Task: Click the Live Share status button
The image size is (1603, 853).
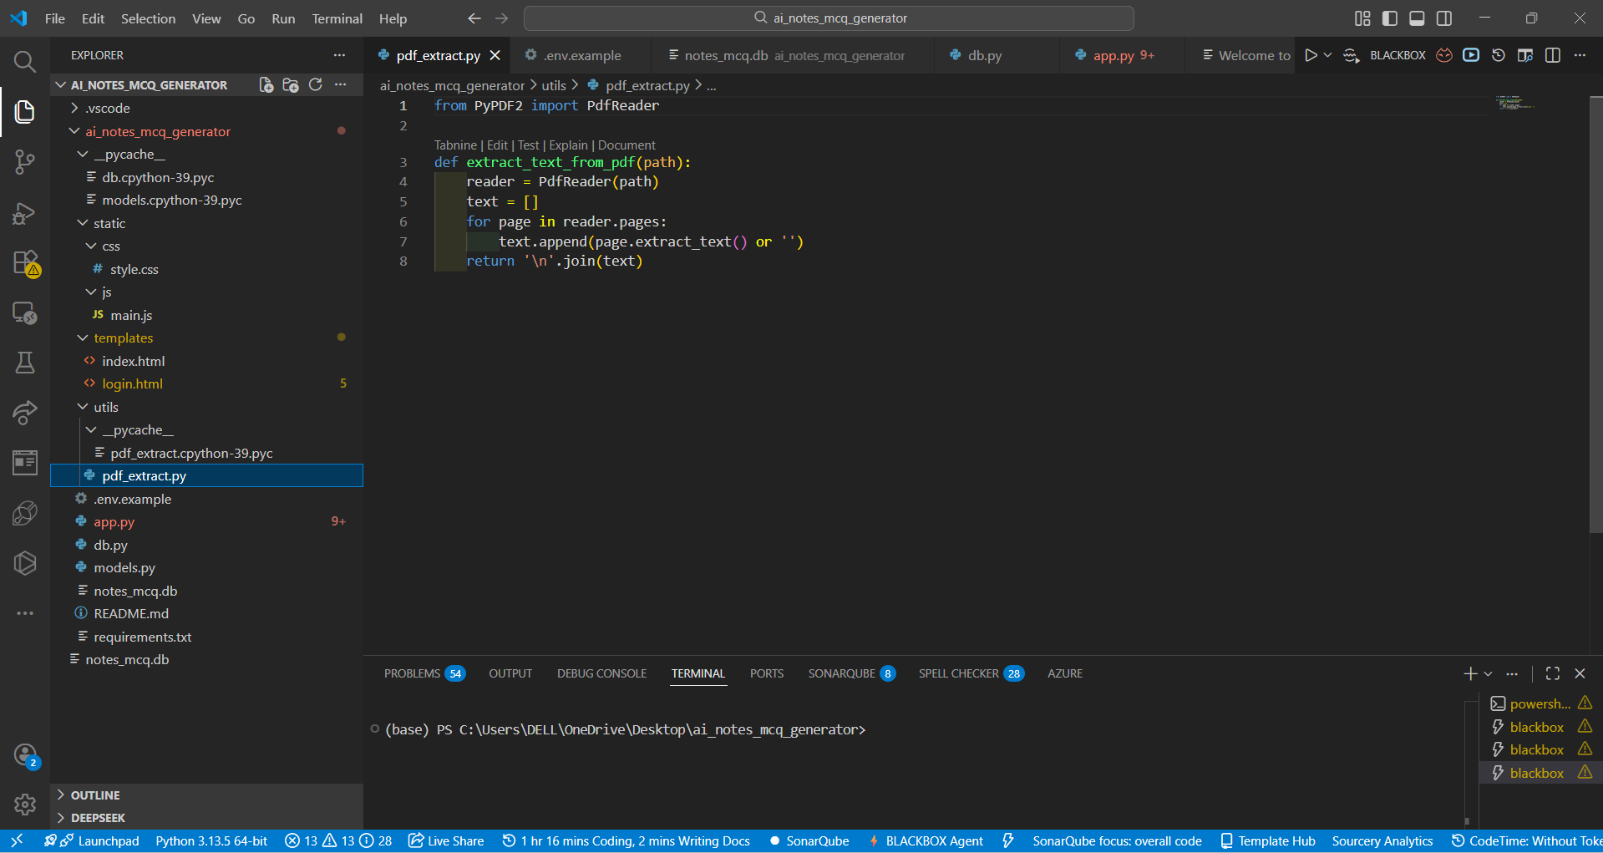Action: tap(446, 840)
